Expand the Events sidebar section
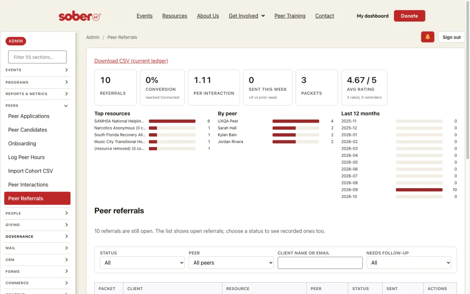 point(37,70)
